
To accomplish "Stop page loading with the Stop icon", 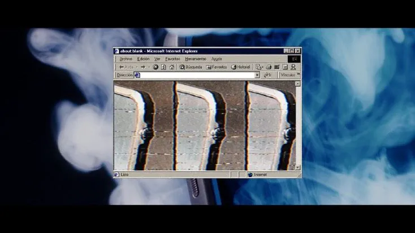I will tap(155, 67).
